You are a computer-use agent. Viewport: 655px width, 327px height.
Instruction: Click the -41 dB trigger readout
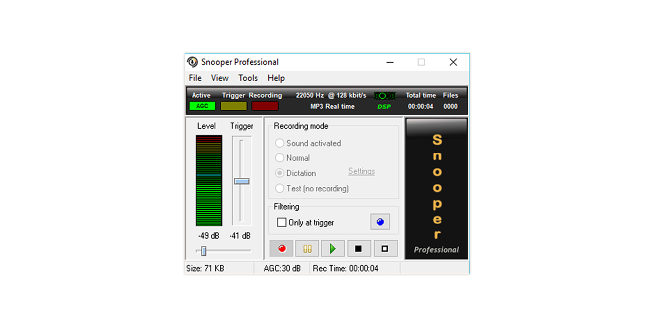coord(240,236)
